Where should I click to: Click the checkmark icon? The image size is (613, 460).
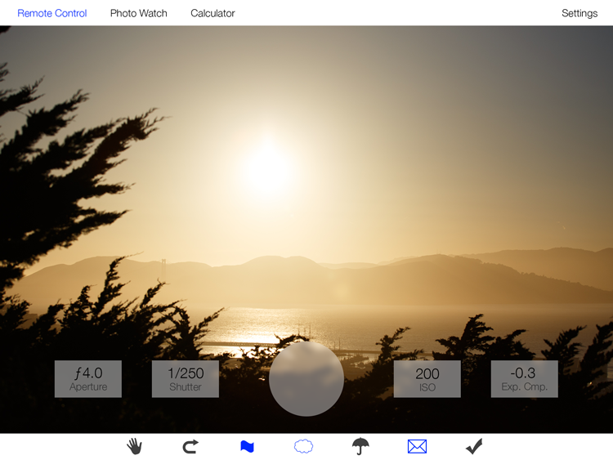pyautogui.click(x=474, y=446)
